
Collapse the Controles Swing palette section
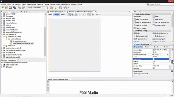tap(135, 31)
